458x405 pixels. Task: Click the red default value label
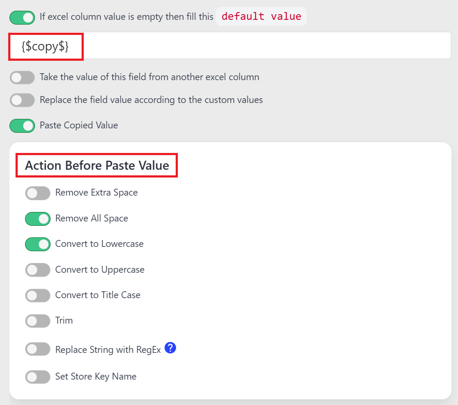[x=261, y=16]
